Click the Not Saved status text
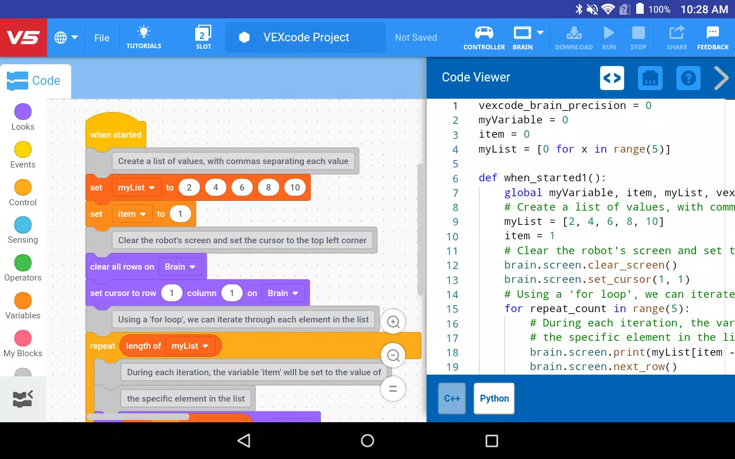Screen dimensions: 735x459 point(416,38)
